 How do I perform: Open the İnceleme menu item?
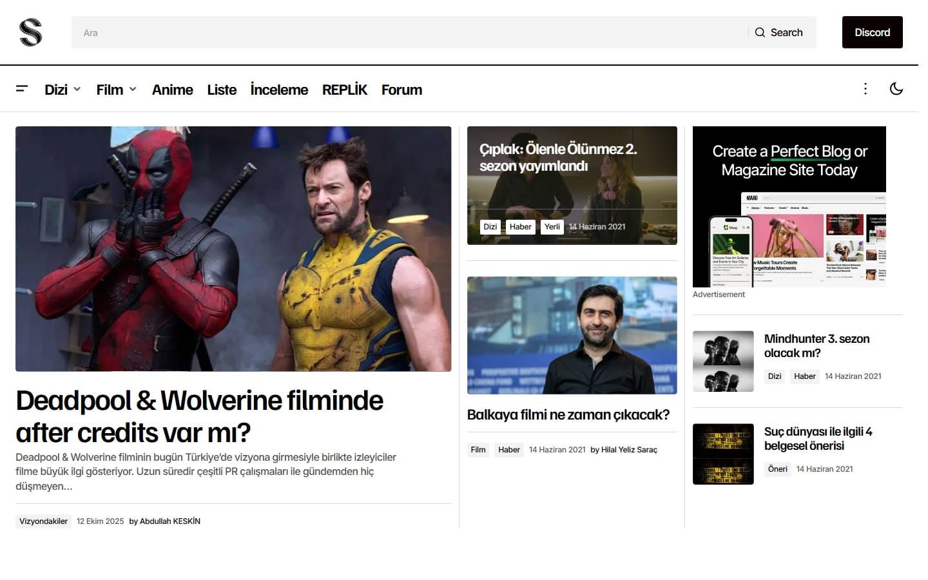[x=279, y=90]
